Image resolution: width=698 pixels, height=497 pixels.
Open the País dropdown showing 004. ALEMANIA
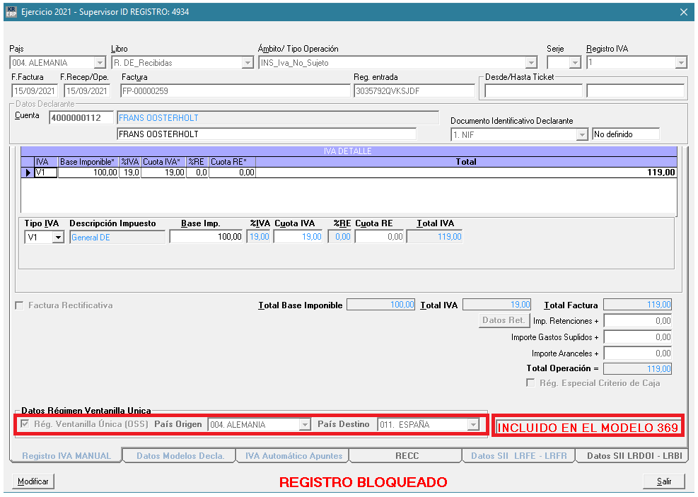tap(100, 63)
